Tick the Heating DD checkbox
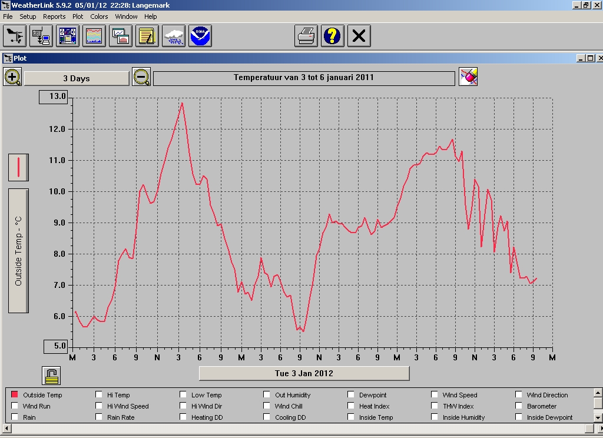The width and height of the screenshot is (603, 438). 183,417
